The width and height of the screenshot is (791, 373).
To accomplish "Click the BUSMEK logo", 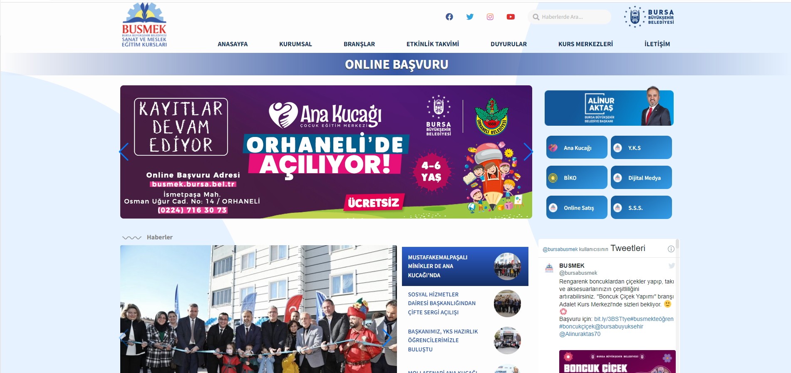I will 144,25.
